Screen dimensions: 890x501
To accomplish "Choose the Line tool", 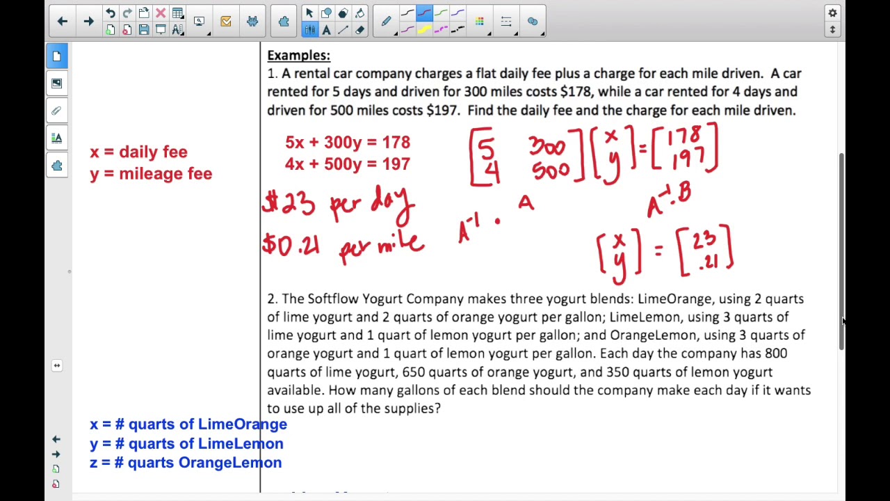I will tap(343, 30).
